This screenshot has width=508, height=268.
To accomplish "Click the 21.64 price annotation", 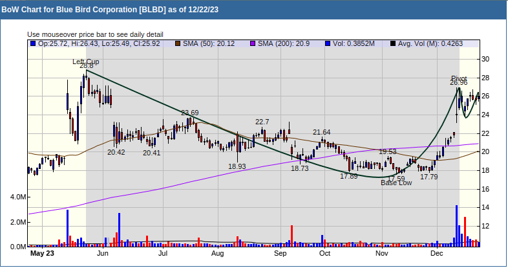I will (x=322, y=132).
